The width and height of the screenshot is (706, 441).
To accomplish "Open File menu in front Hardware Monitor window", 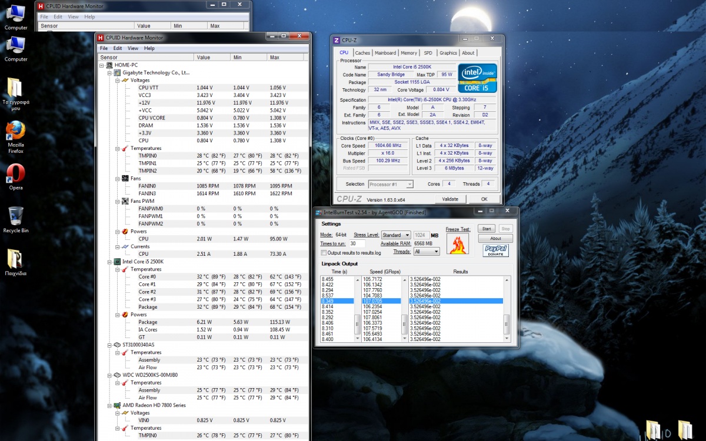I will 104,48.
